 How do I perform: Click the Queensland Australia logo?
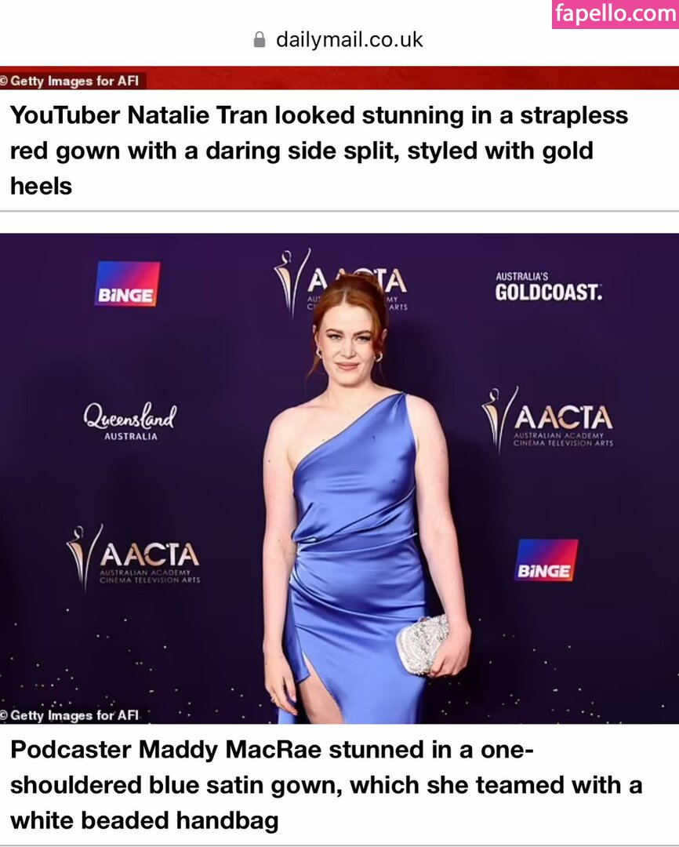[x=130, y=422]
